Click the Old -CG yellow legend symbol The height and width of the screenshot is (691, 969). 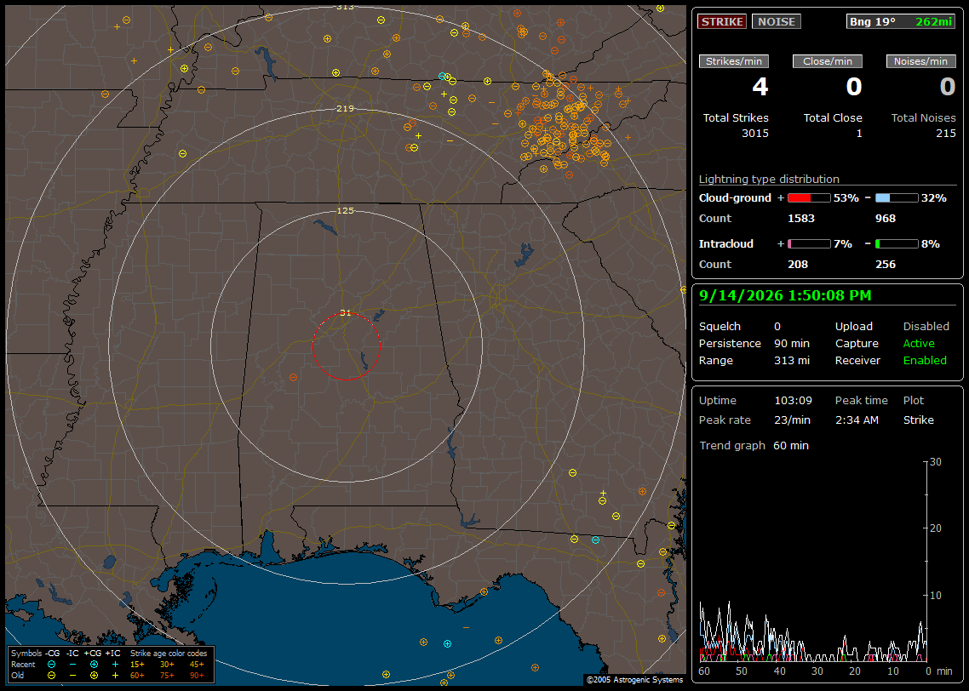tap(52, 676)
